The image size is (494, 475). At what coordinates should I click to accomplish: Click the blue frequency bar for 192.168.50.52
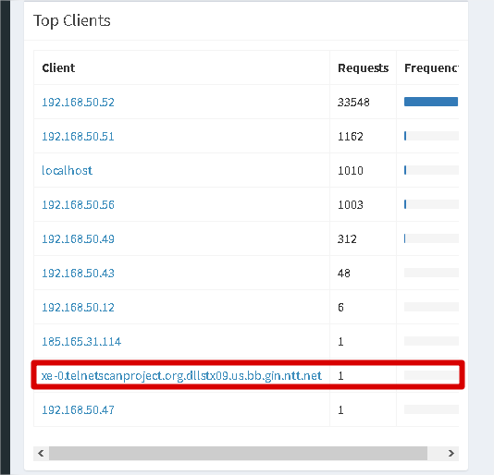pyautogui.click(x=431, y=102)
